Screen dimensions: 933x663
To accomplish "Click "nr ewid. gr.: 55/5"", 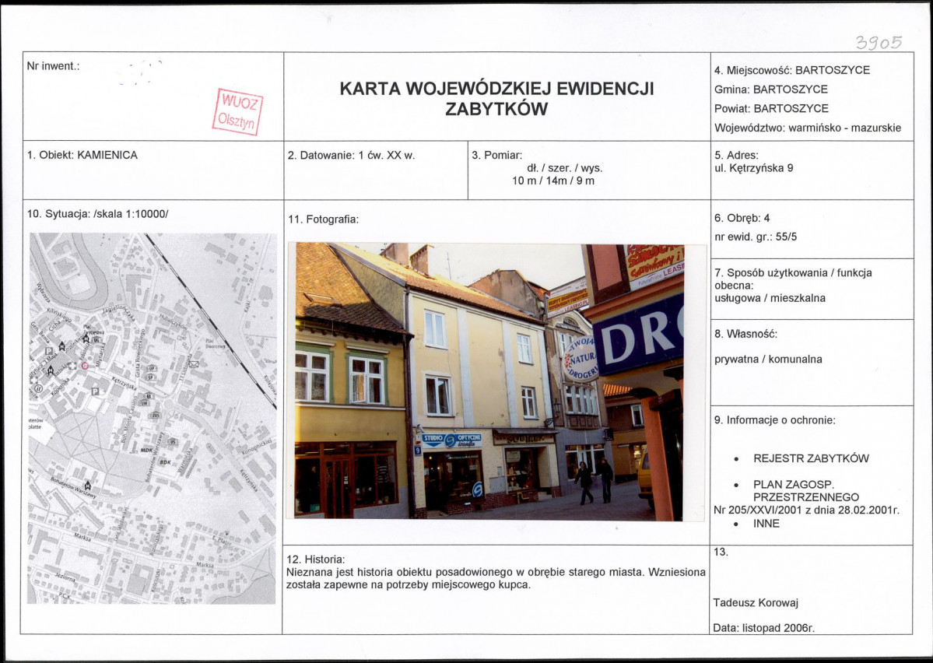I will coord(755,237).
